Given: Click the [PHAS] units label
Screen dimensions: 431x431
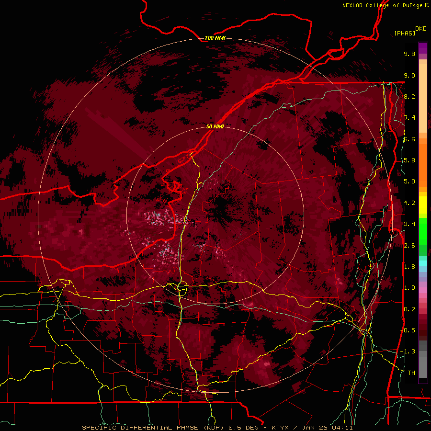Looking at the screenshot, I should pos(405,33).
